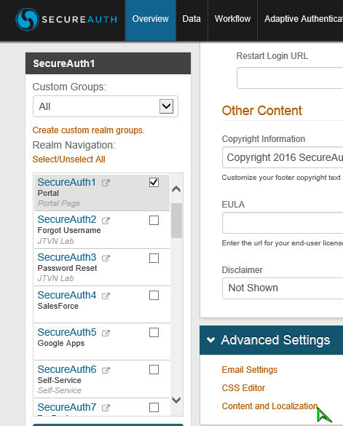Click the Copyright Information text field
This screenshot has width=343, height=426.
click(283, 157)
